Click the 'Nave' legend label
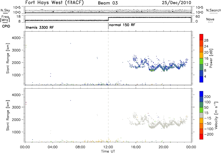The width and height of the screenshot is (221, 153). 210,19
